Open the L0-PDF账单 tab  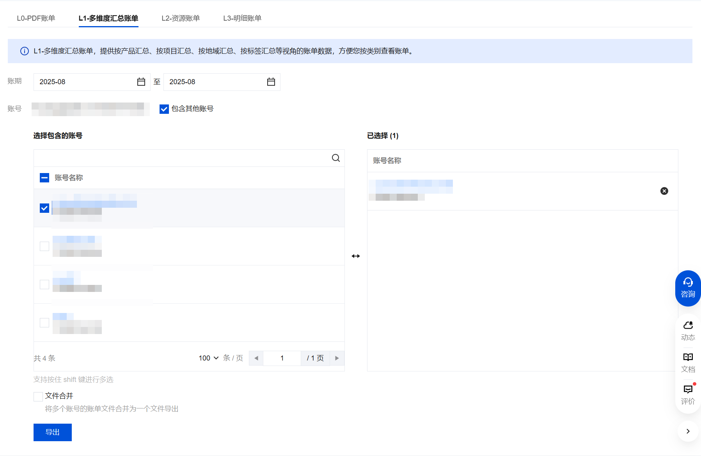[x=36, y=18]
